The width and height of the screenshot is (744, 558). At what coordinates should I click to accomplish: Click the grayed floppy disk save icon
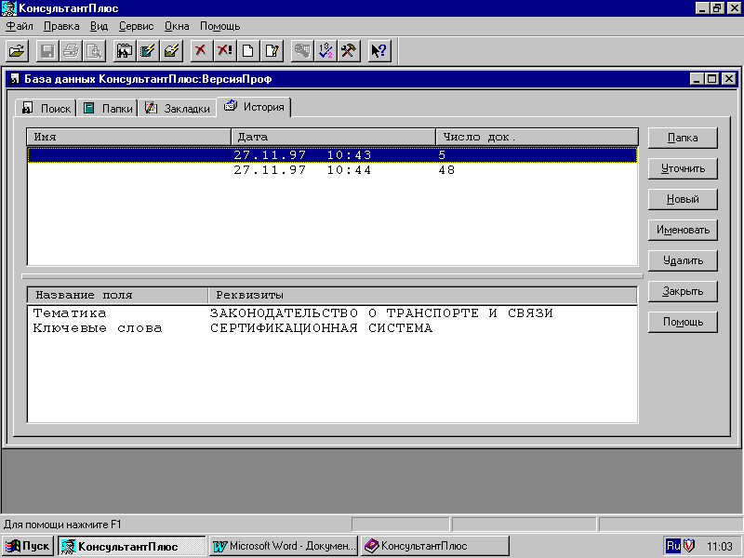tap(47, 50)
